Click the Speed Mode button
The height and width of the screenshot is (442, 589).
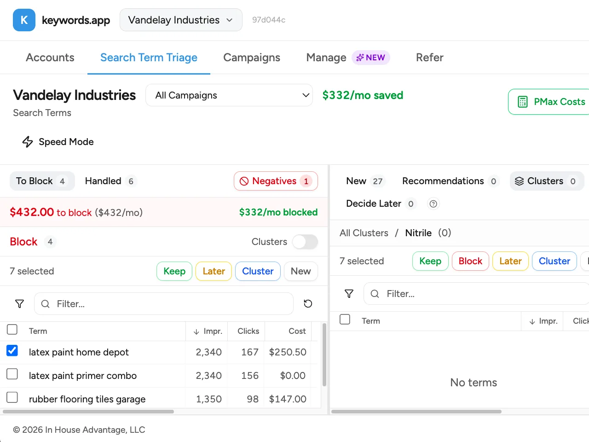[58, 142]
